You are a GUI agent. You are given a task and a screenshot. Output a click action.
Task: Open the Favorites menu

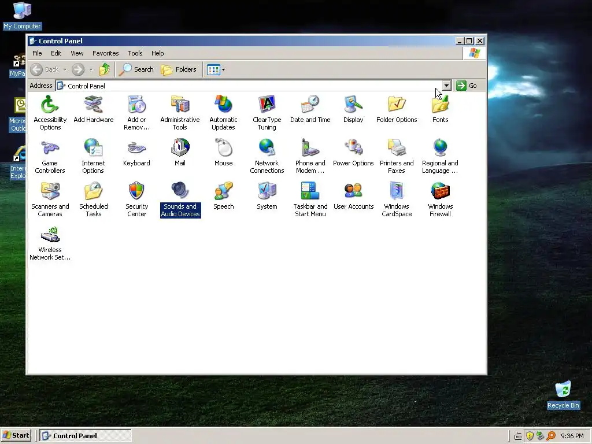tap(106, 53)
